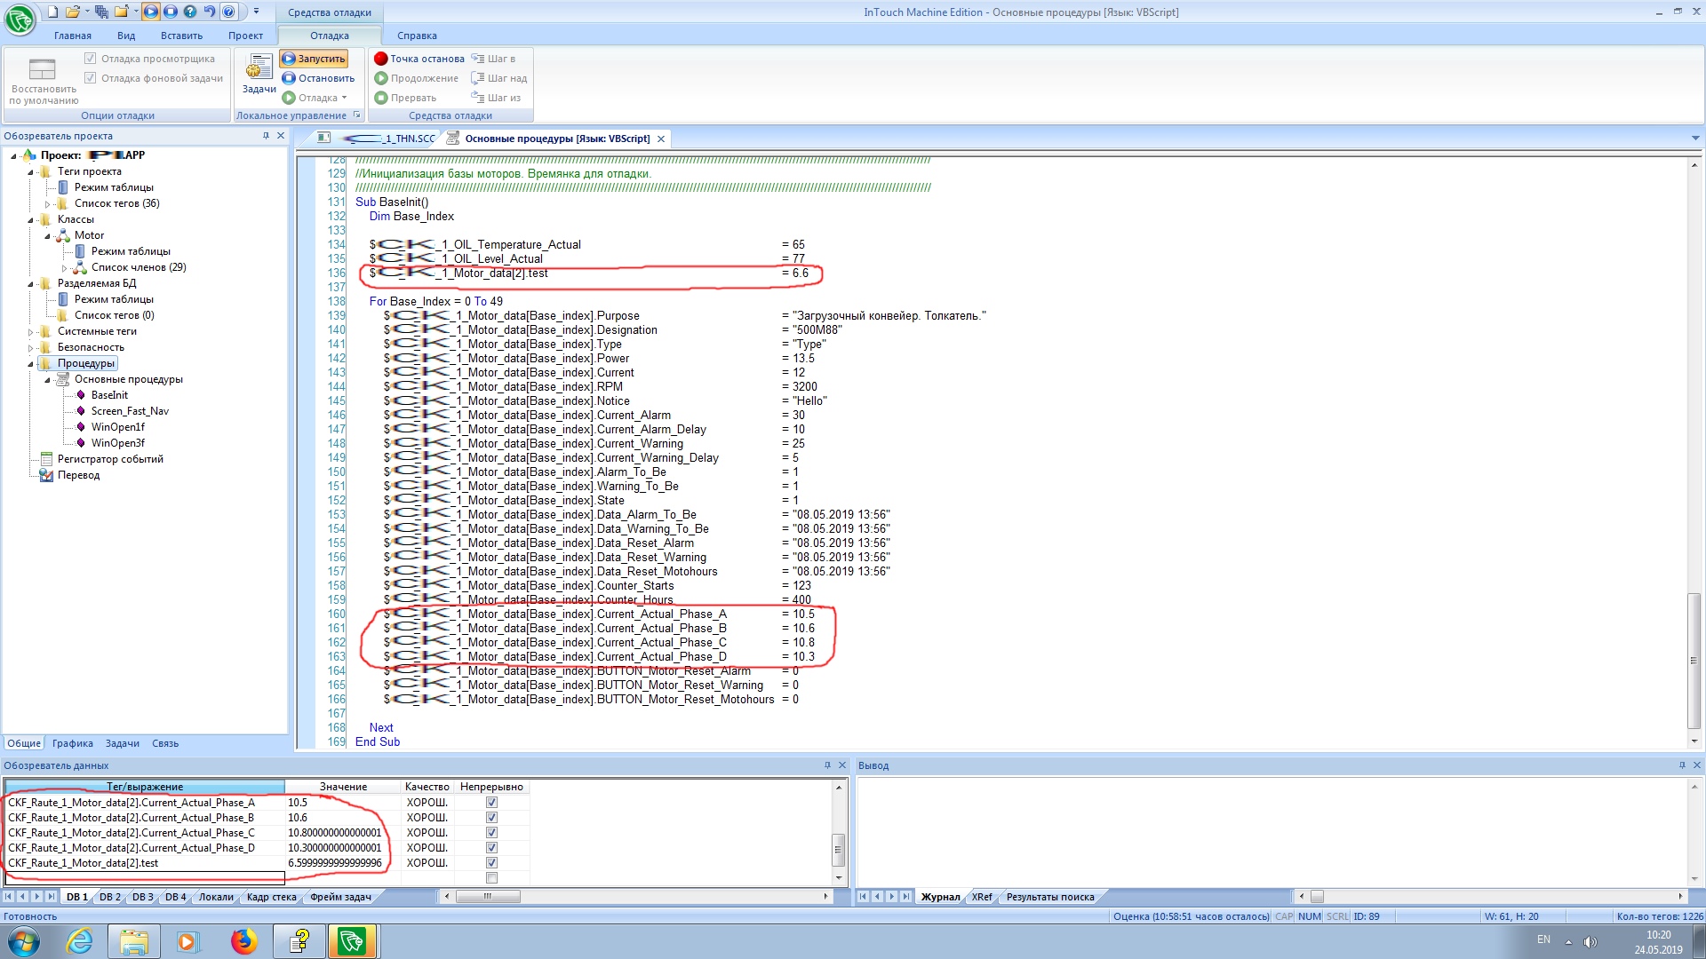Collapse the Процедуры folder in the tree

point(30,364)
